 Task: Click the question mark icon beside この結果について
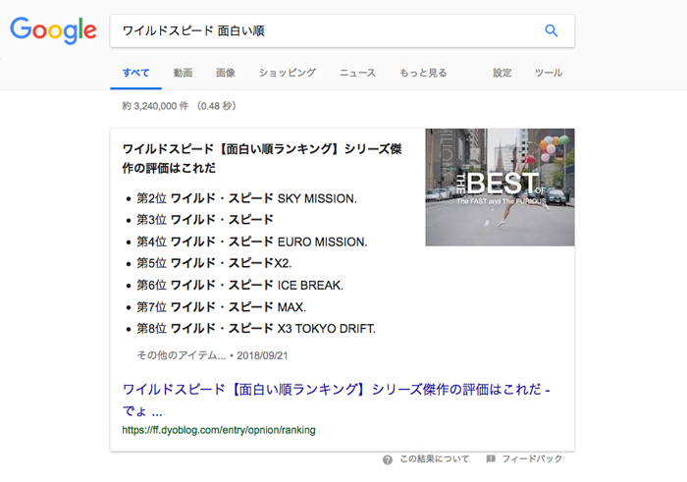388,459
